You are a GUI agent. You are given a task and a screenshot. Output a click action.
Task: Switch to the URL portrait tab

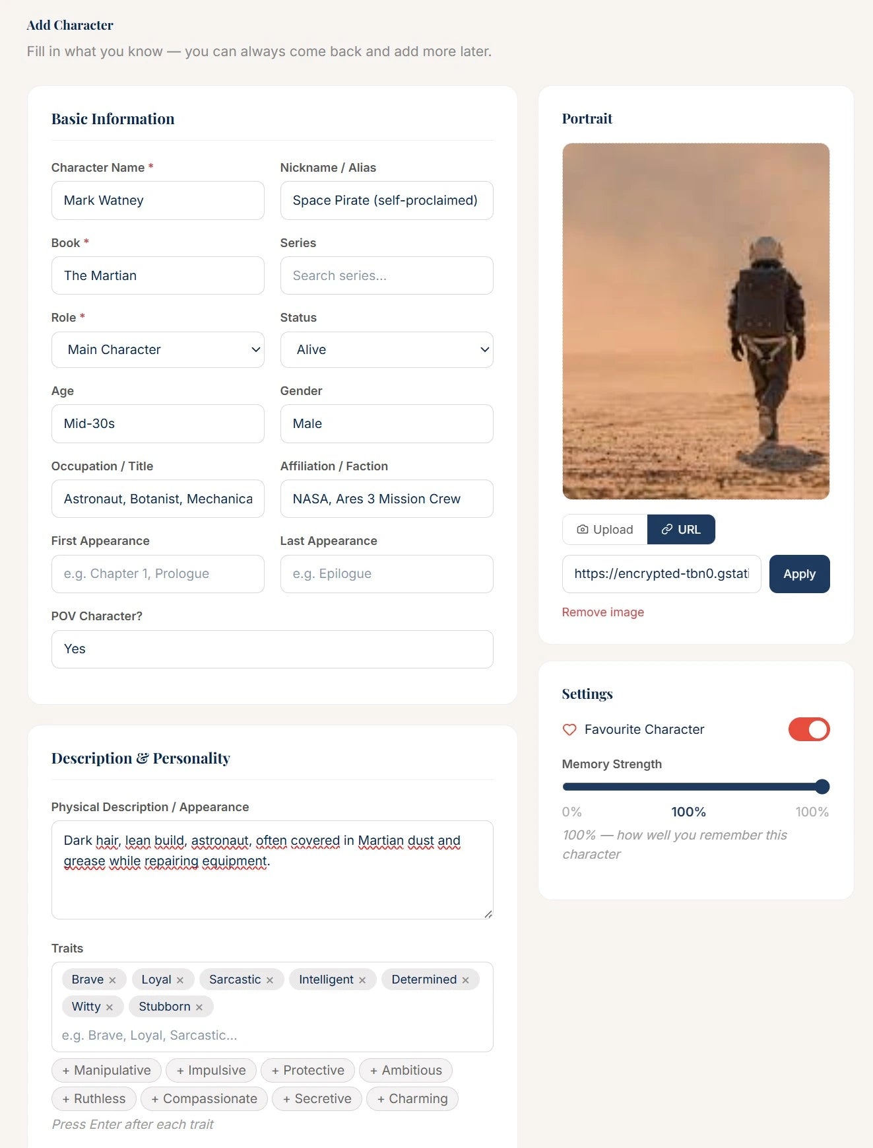681,530
